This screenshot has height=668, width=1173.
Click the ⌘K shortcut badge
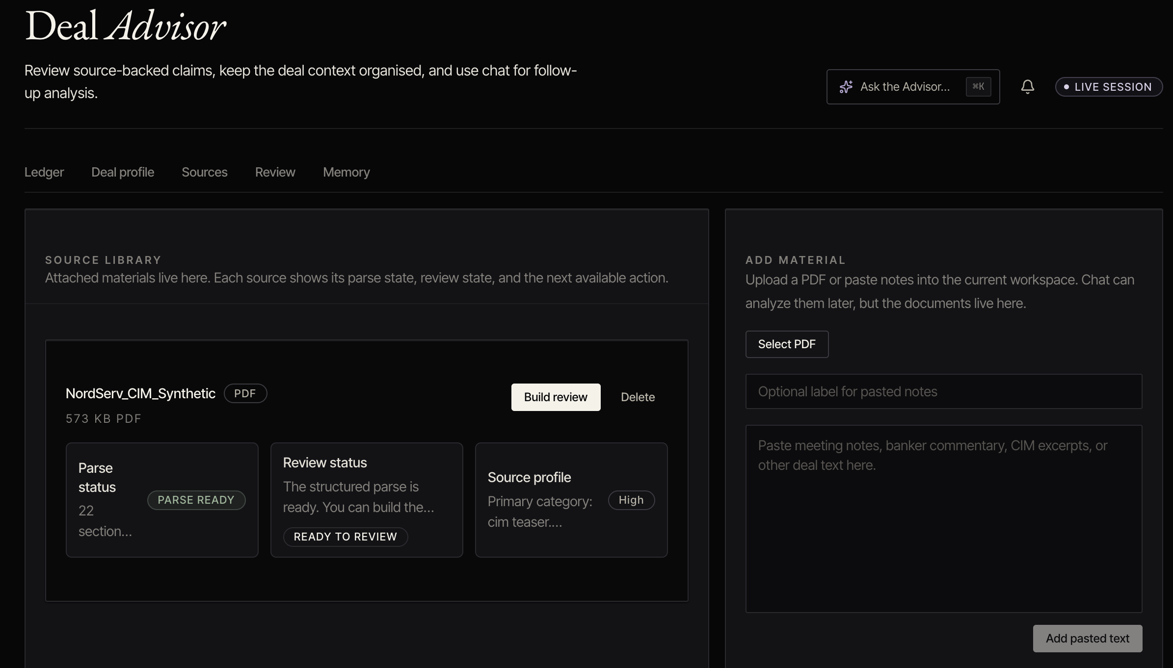click(978, 86)
